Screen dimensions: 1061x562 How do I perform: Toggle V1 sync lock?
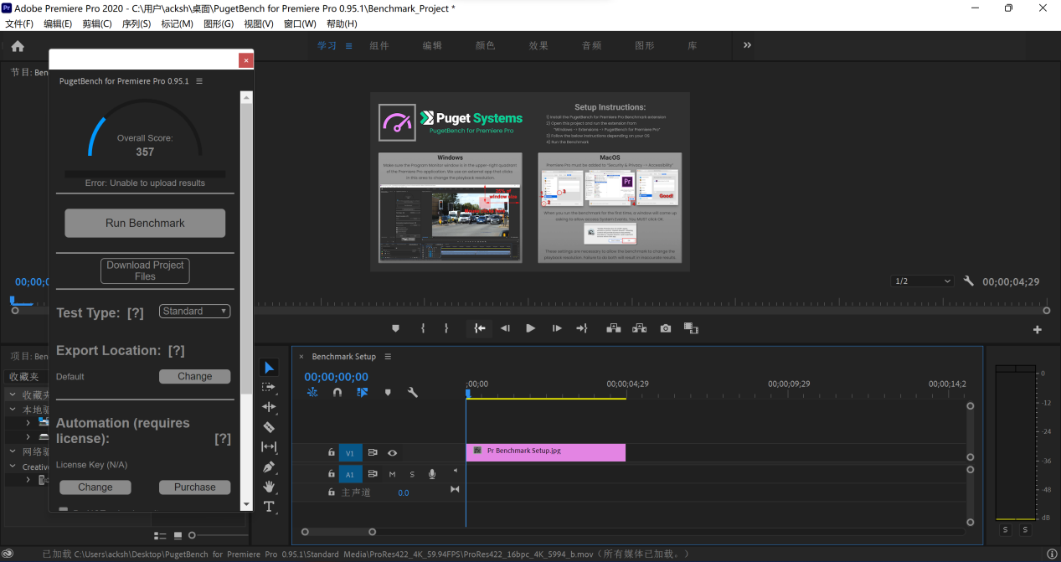coord(373,453)
